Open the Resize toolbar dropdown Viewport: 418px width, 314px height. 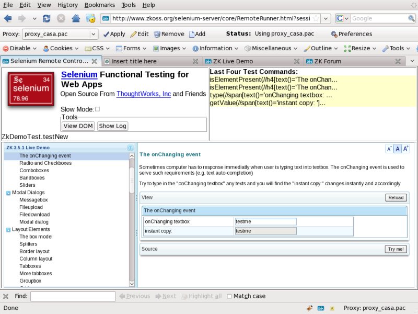[x=360, y=48]
